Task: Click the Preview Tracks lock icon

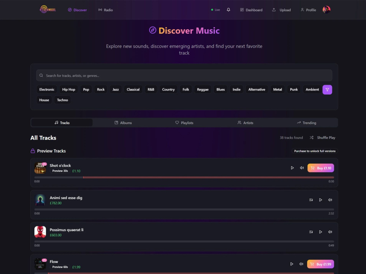Action: point(33,151)
